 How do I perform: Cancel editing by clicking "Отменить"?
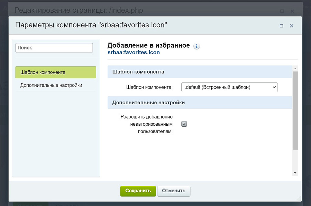click(x=174, y=191)
